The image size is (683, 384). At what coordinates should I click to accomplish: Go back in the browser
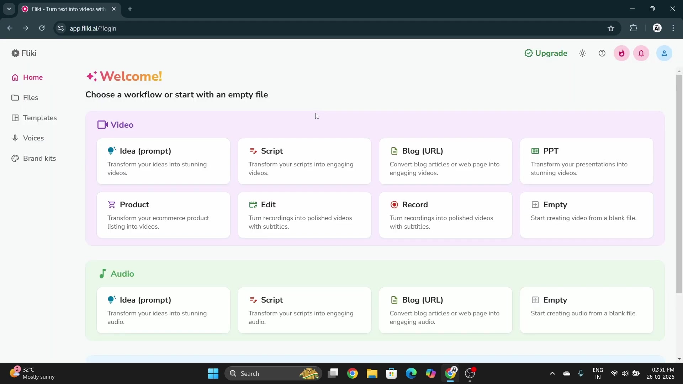coord(10,28)
